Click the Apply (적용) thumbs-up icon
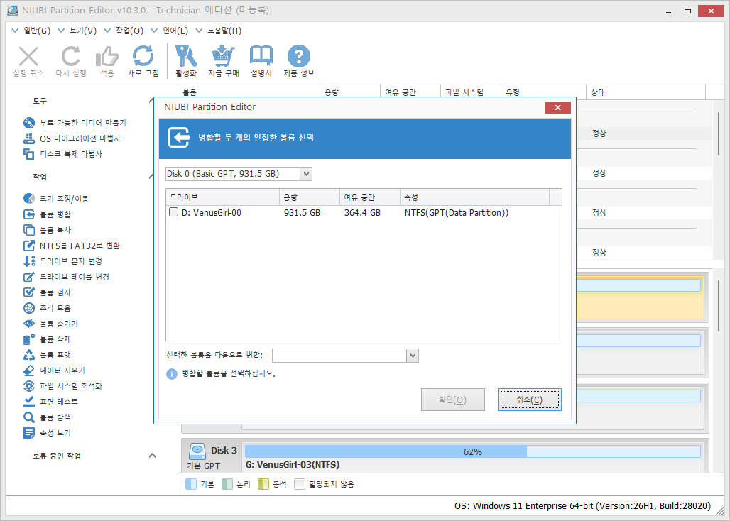730x521 pixels. 107,57
